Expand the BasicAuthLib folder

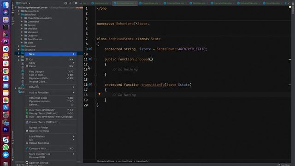(19, 11)
